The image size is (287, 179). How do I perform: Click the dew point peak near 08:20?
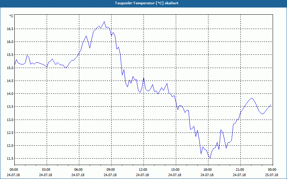click(x=104, y=21)
